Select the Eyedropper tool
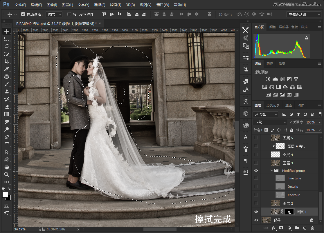This screenshot has height=233, width=324. 7,69
